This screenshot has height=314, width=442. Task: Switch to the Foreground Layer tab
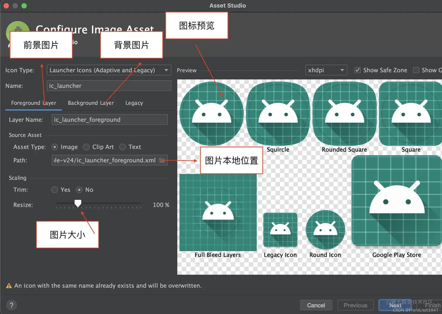(34, 103)
